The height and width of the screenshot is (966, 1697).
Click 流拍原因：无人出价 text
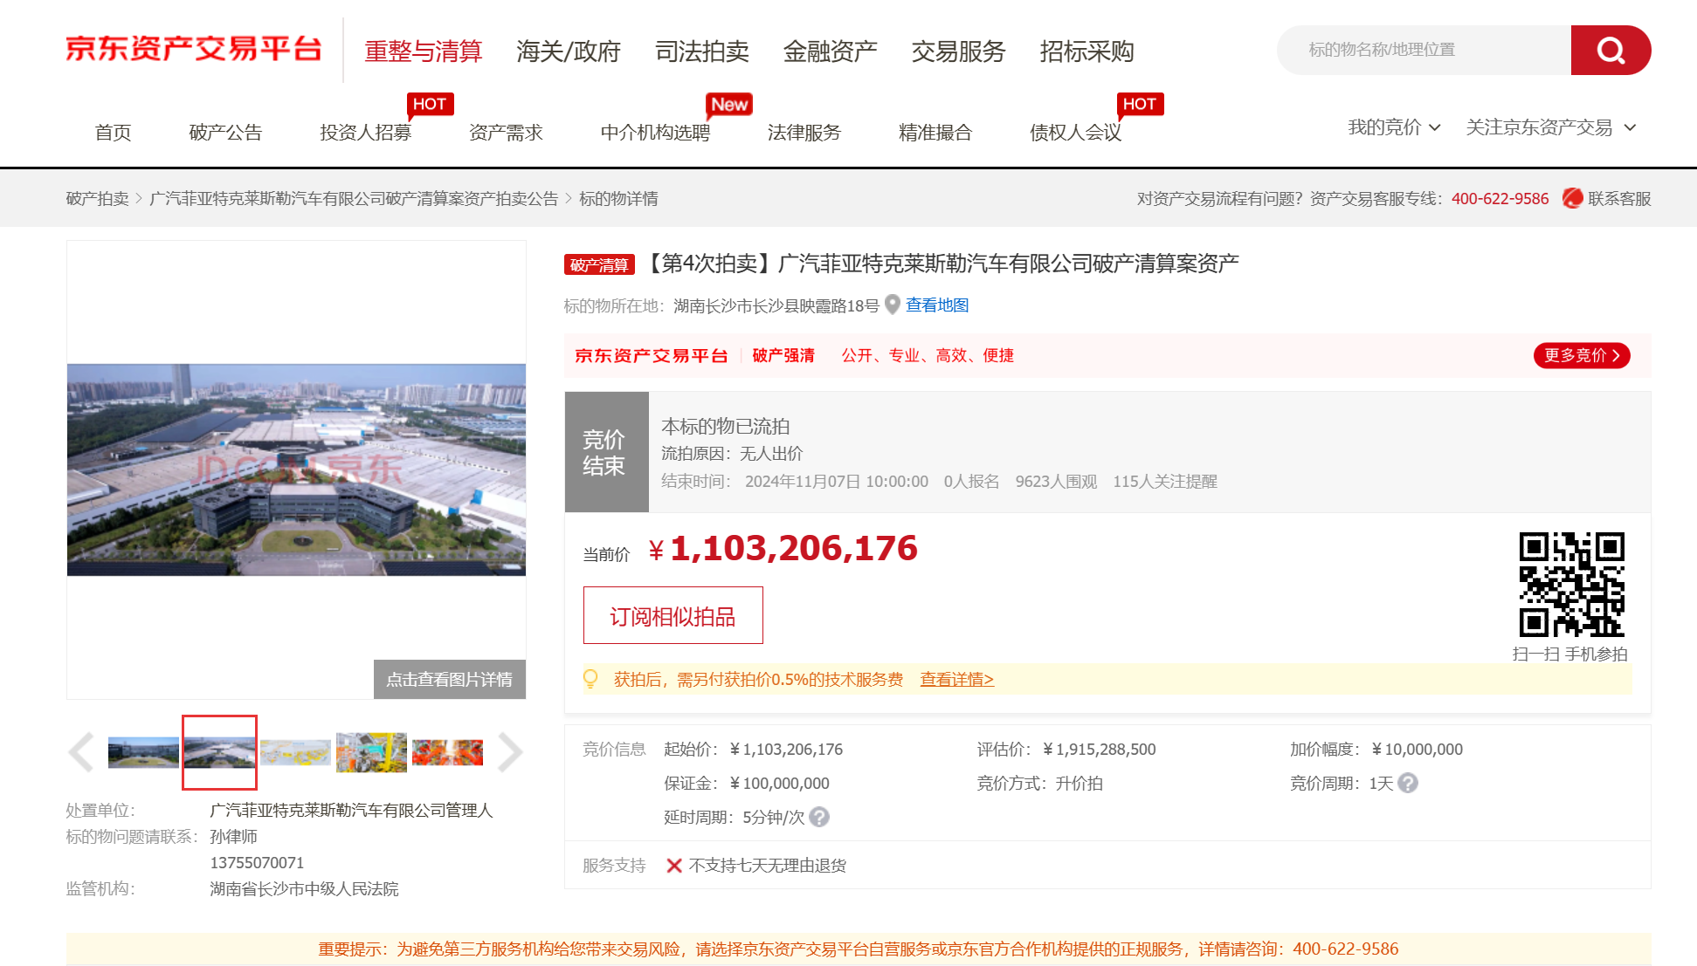coord(732,454)
